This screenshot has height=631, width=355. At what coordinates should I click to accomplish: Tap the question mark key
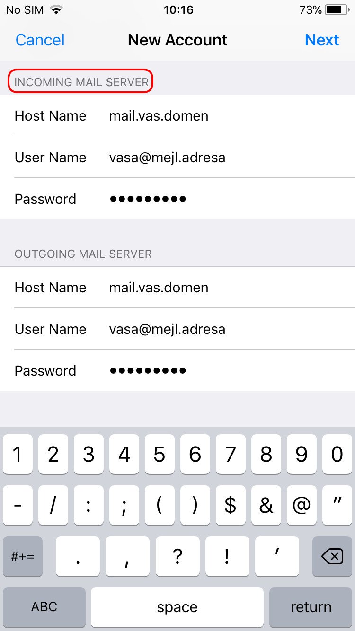(x=177, y=556)
